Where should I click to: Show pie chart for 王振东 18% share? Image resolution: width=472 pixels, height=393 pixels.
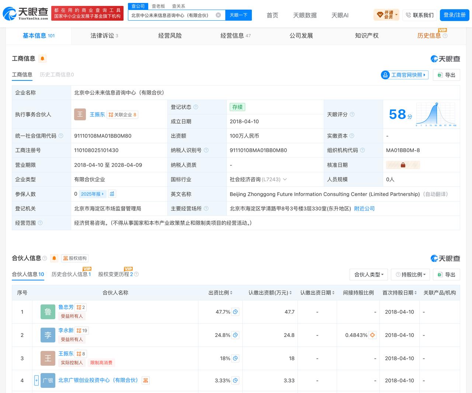(235, 358)
